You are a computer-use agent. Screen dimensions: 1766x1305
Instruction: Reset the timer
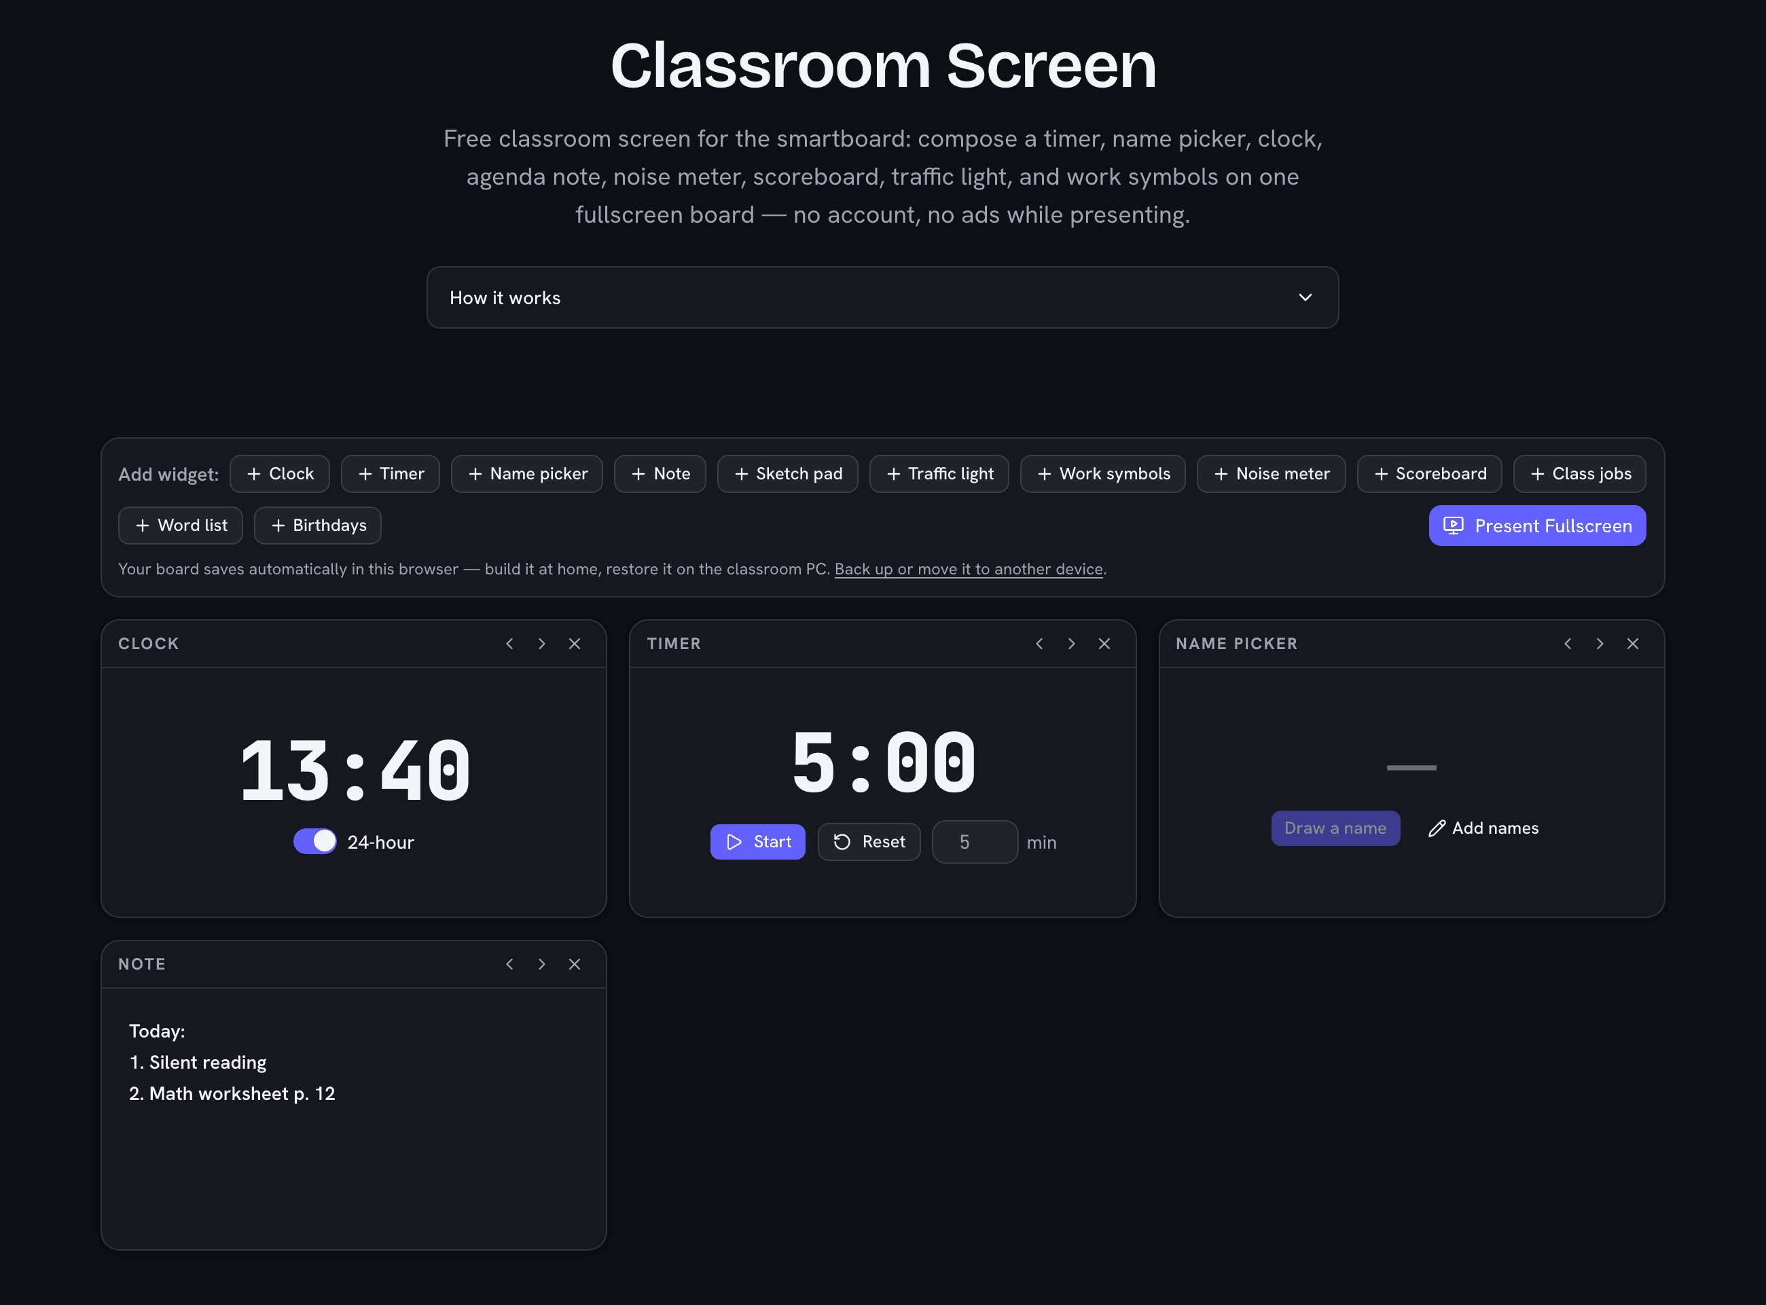coord(869,842)
